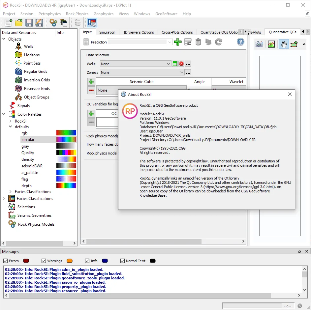
Task: Switch to 1D Viewers Options tab
Action: tap(139, 32)
